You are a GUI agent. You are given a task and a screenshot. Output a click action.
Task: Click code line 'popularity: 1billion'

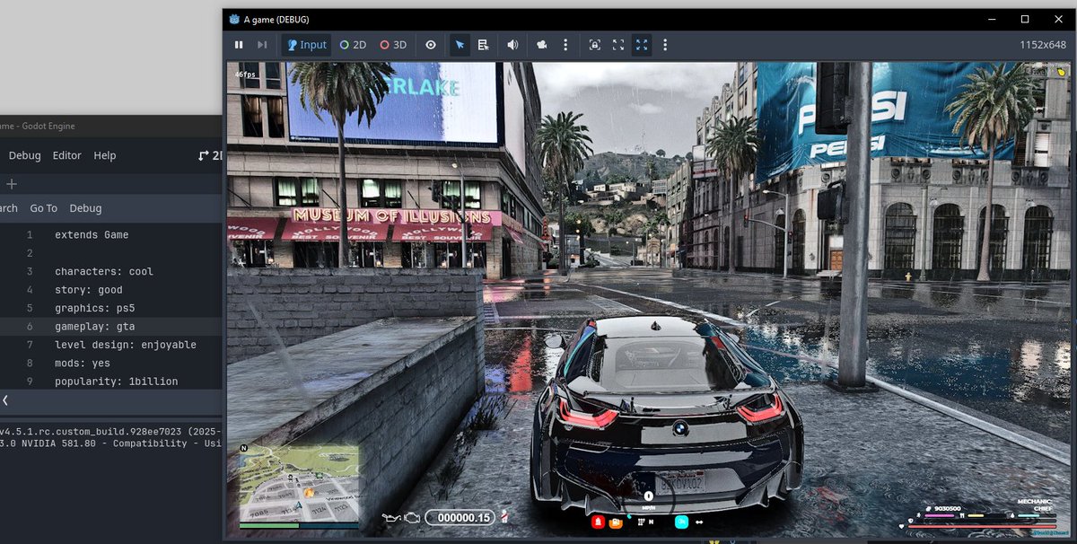pos(117,382)
